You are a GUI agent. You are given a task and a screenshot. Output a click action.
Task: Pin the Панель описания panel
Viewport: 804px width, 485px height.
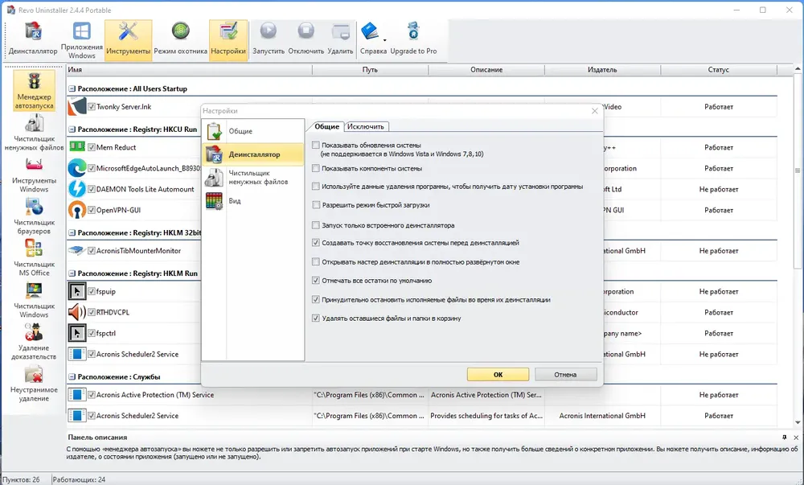click(785, 438)
